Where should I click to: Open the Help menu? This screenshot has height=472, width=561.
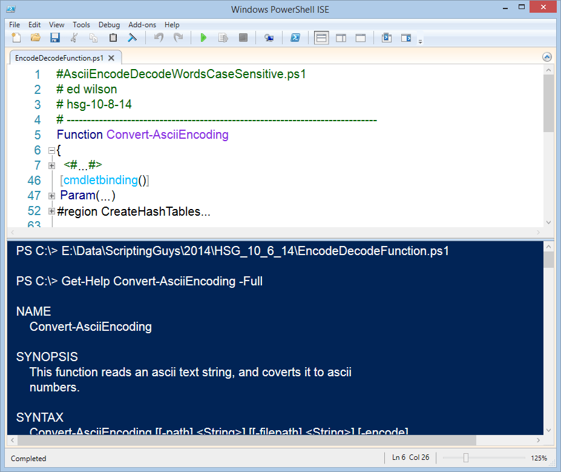(x=172, y=25)
